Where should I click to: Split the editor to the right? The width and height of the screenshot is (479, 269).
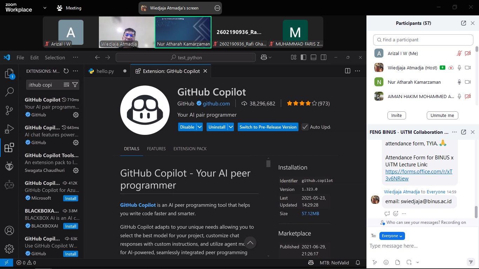(x=348, y=71)
